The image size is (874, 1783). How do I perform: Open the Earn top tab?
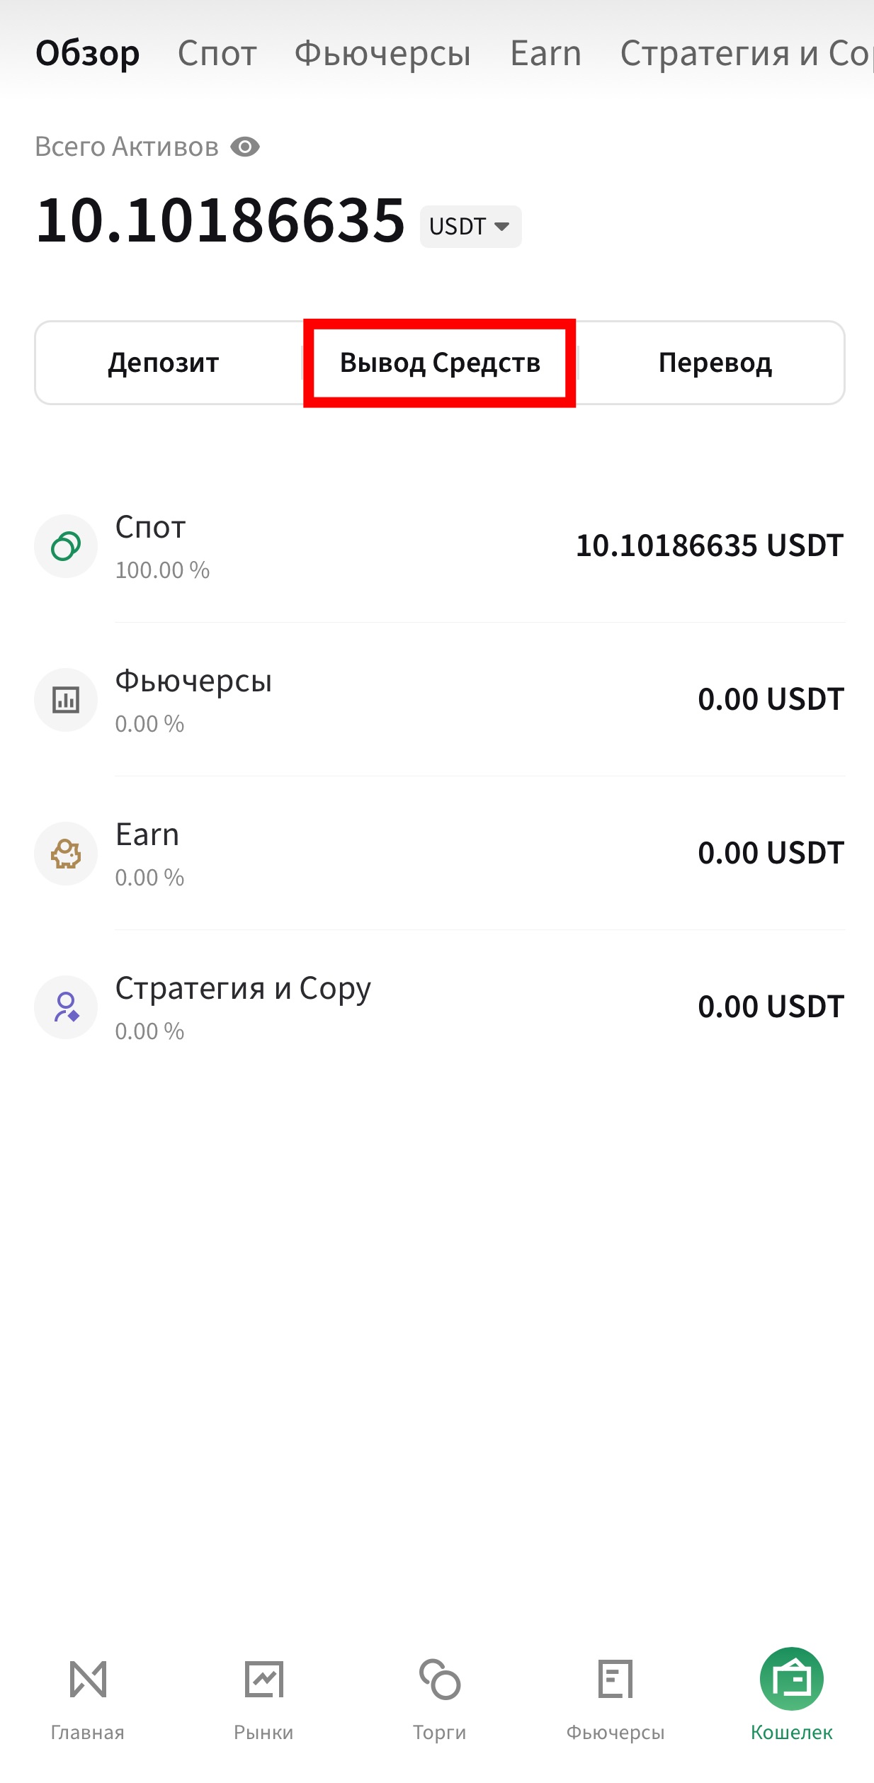click(546, 53)
